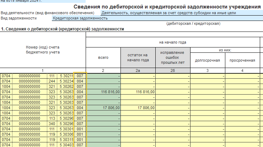Select the 'просроченная' column header
263x147 pixels.
[x=242, y=60]
